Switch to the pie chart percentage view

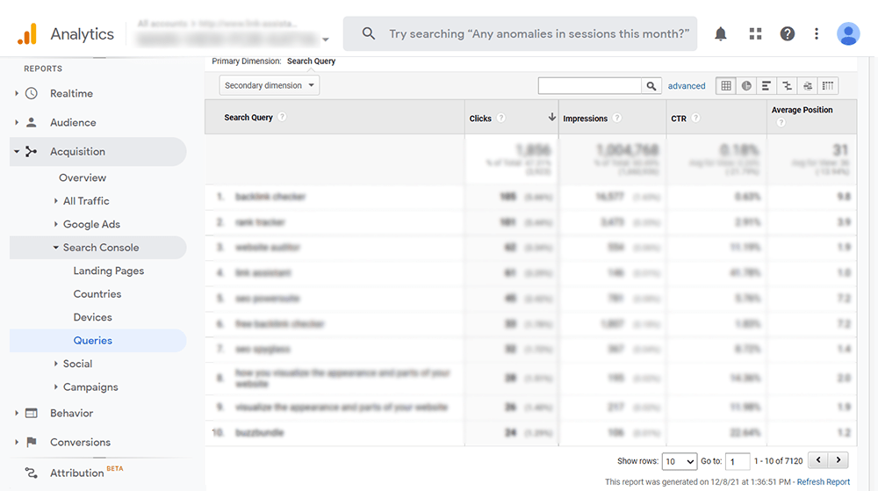746,86
